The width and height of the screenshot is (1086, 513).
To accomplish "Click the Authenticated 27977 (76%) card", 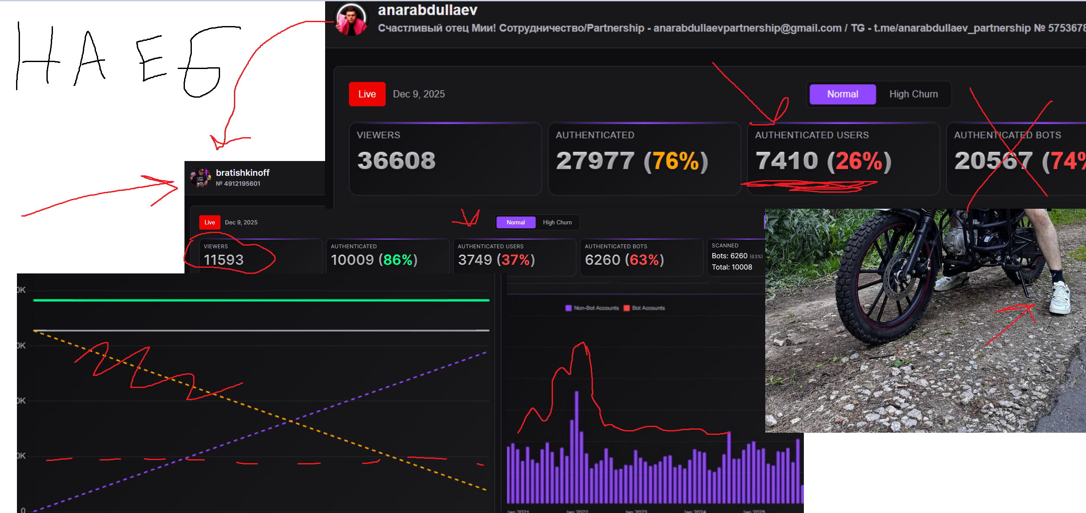I will click(x=644, y=158).
